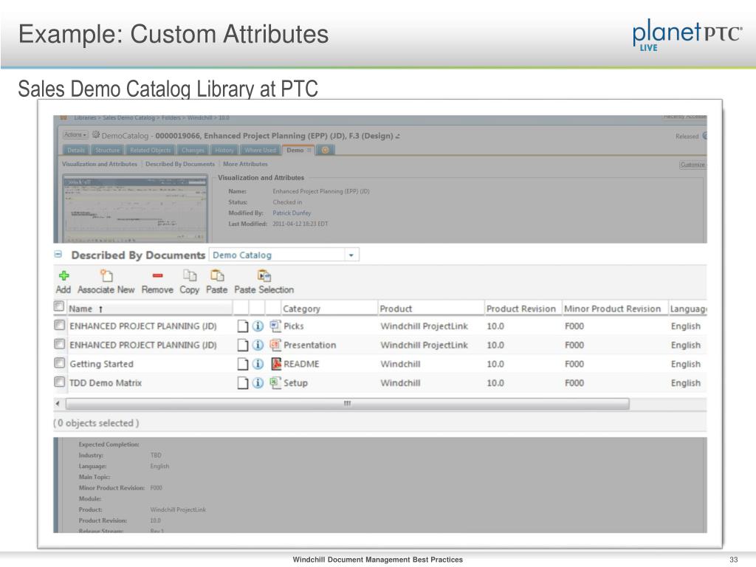Open Patrick Dunfey user link
The height and width of the screenshot is (567, 756).
[292, 213]
